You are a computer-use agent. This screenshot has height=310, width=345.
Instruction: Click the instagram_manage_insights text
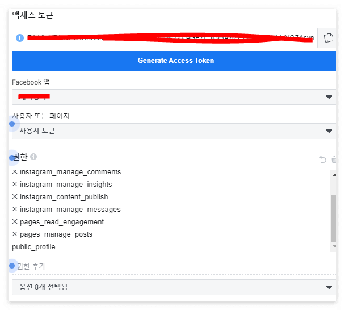66,185
